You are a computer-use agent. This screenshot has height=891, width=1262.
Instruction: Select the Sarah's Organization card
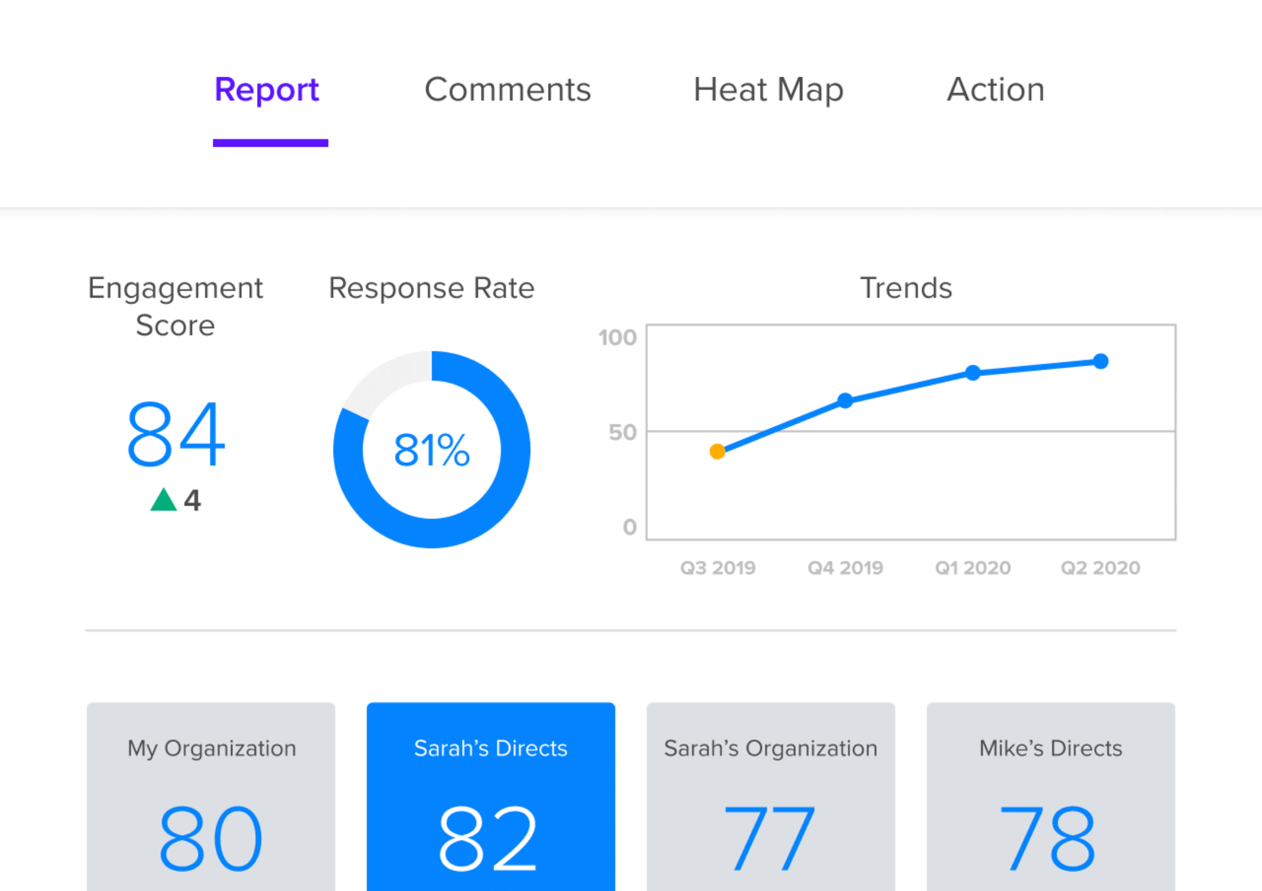(x=771, y=796)
